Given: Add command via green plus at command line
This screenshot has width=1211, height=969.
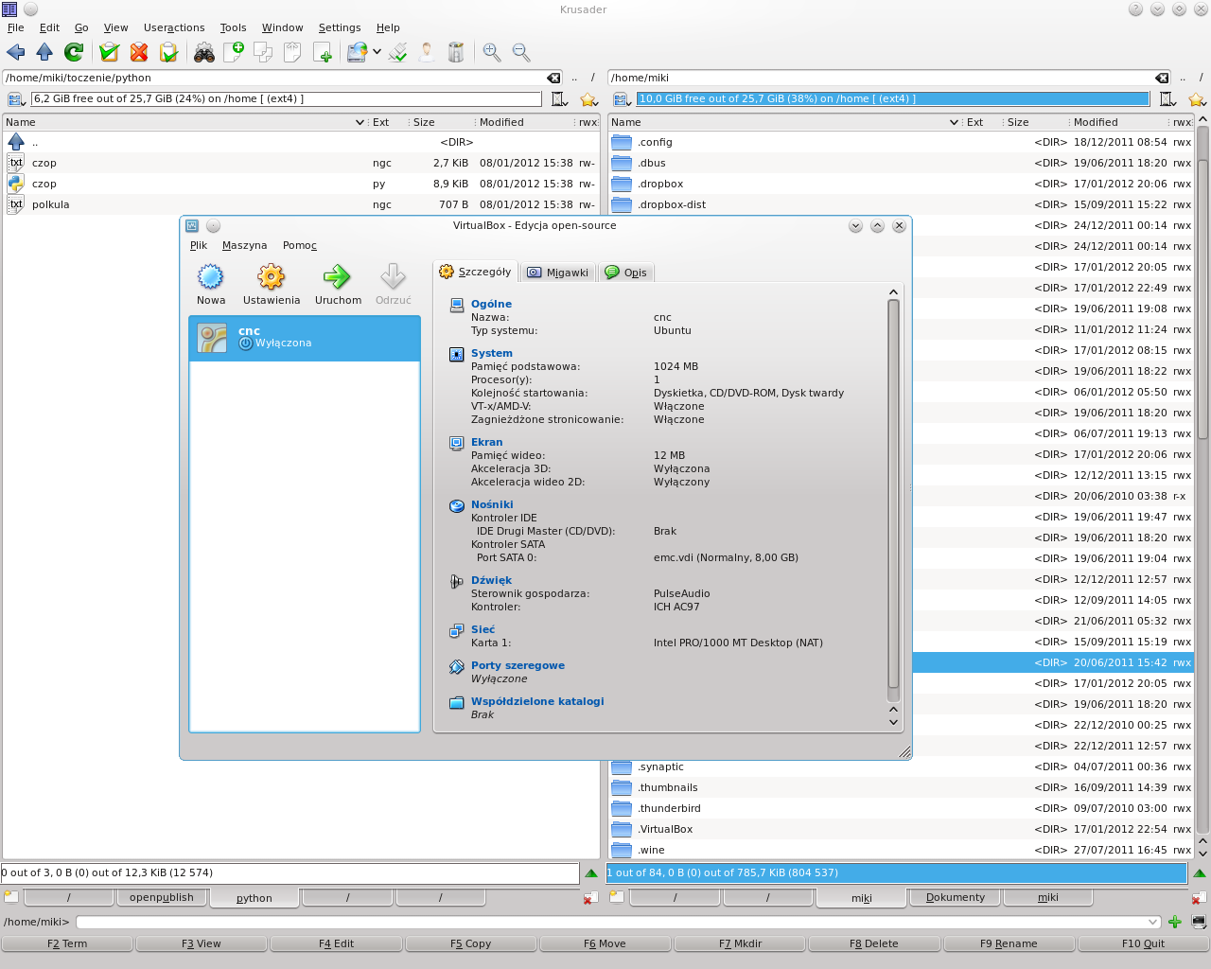Looking at the screenshot, I should (x=1174, y=922).
